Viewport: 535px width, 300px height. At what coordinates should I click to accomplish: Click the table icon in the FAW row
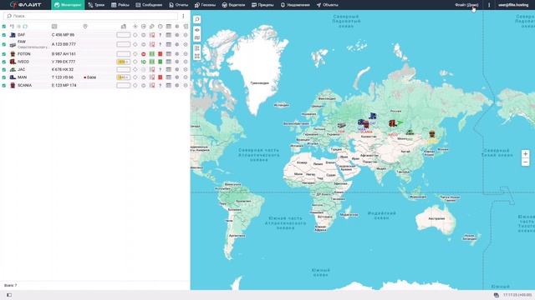pos(169,44)
